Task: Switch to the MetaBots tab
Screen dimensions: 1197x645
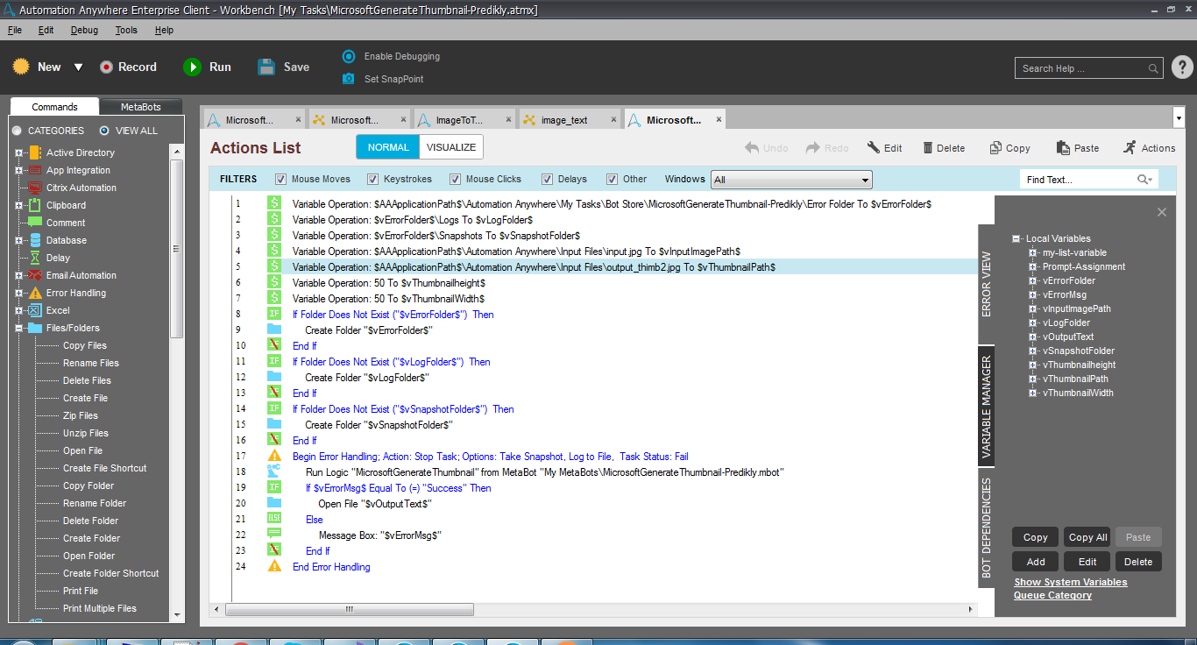Action: (x=140, y=107)
